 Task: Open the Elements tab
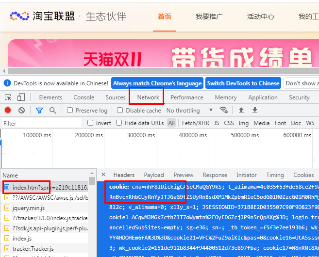pos(50,97)
